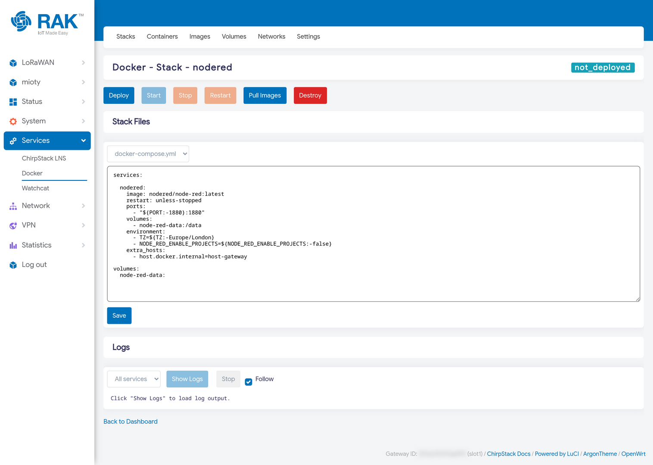Click the 'Docker - Stack - nodered' heading

point(172,68)
